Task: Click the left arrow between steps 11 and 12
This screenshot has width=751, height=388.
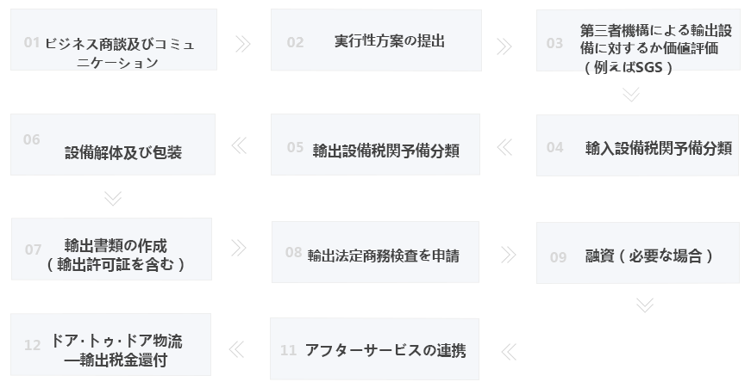Action: point(236,349)
